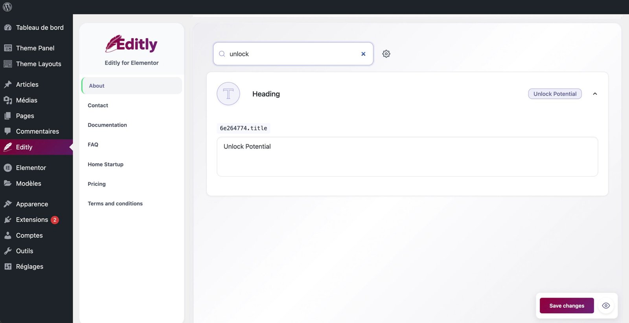Click the Heading widget title text

tap(266, 94)
